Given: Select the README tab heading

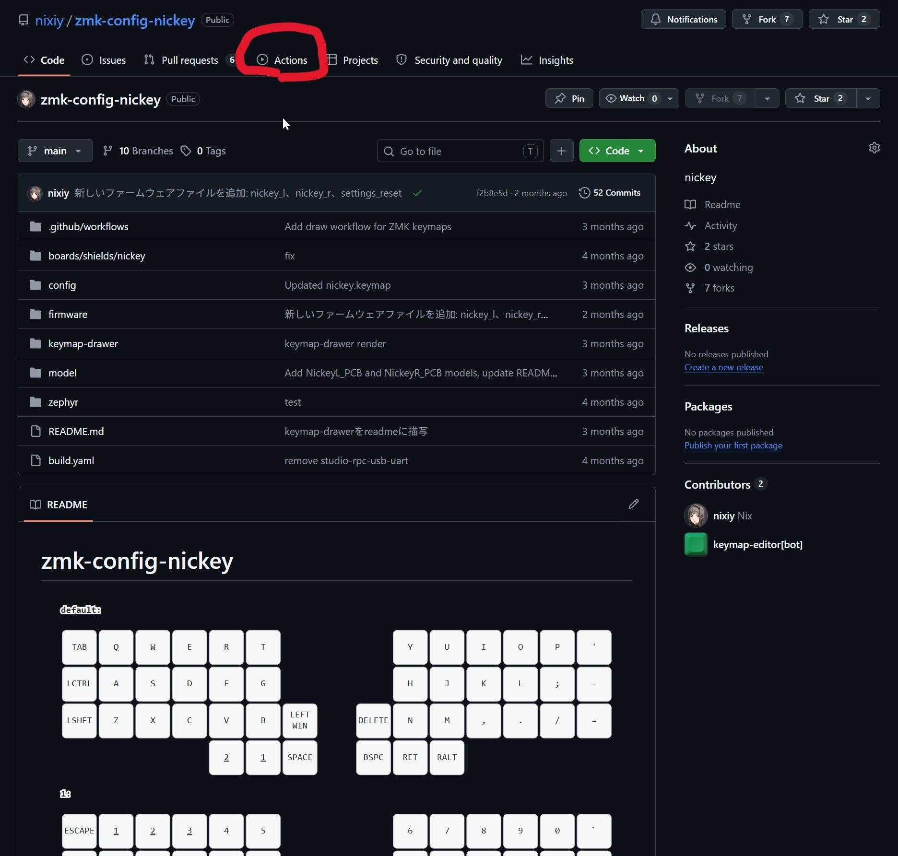Looking at the screenshot, I should 58,504.
